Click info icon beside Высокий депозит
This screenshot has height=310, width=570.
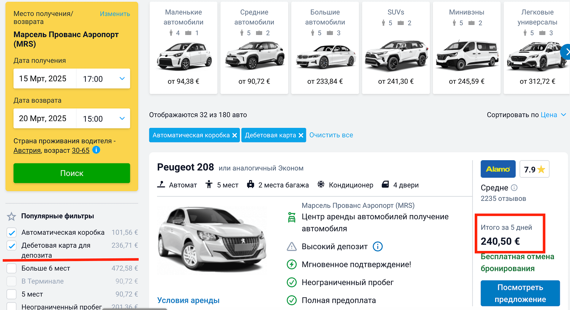point(377,247)
